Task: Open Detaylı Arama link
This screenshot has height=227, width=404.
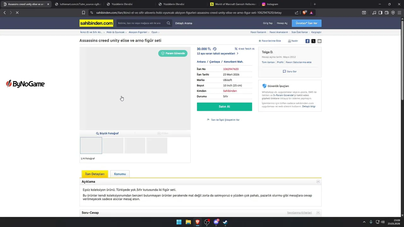Action: pos(184,23)
